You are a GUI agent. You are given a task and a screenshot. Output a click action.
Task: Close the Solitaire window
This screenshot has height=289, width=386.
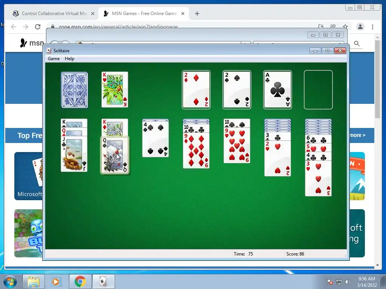(340, 51)
